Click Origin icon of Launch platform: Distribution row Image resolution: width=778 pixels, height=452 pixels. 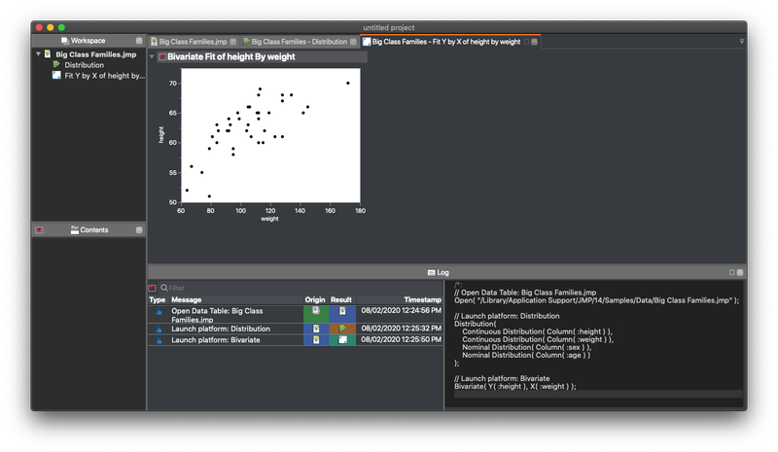pos(316,329)
